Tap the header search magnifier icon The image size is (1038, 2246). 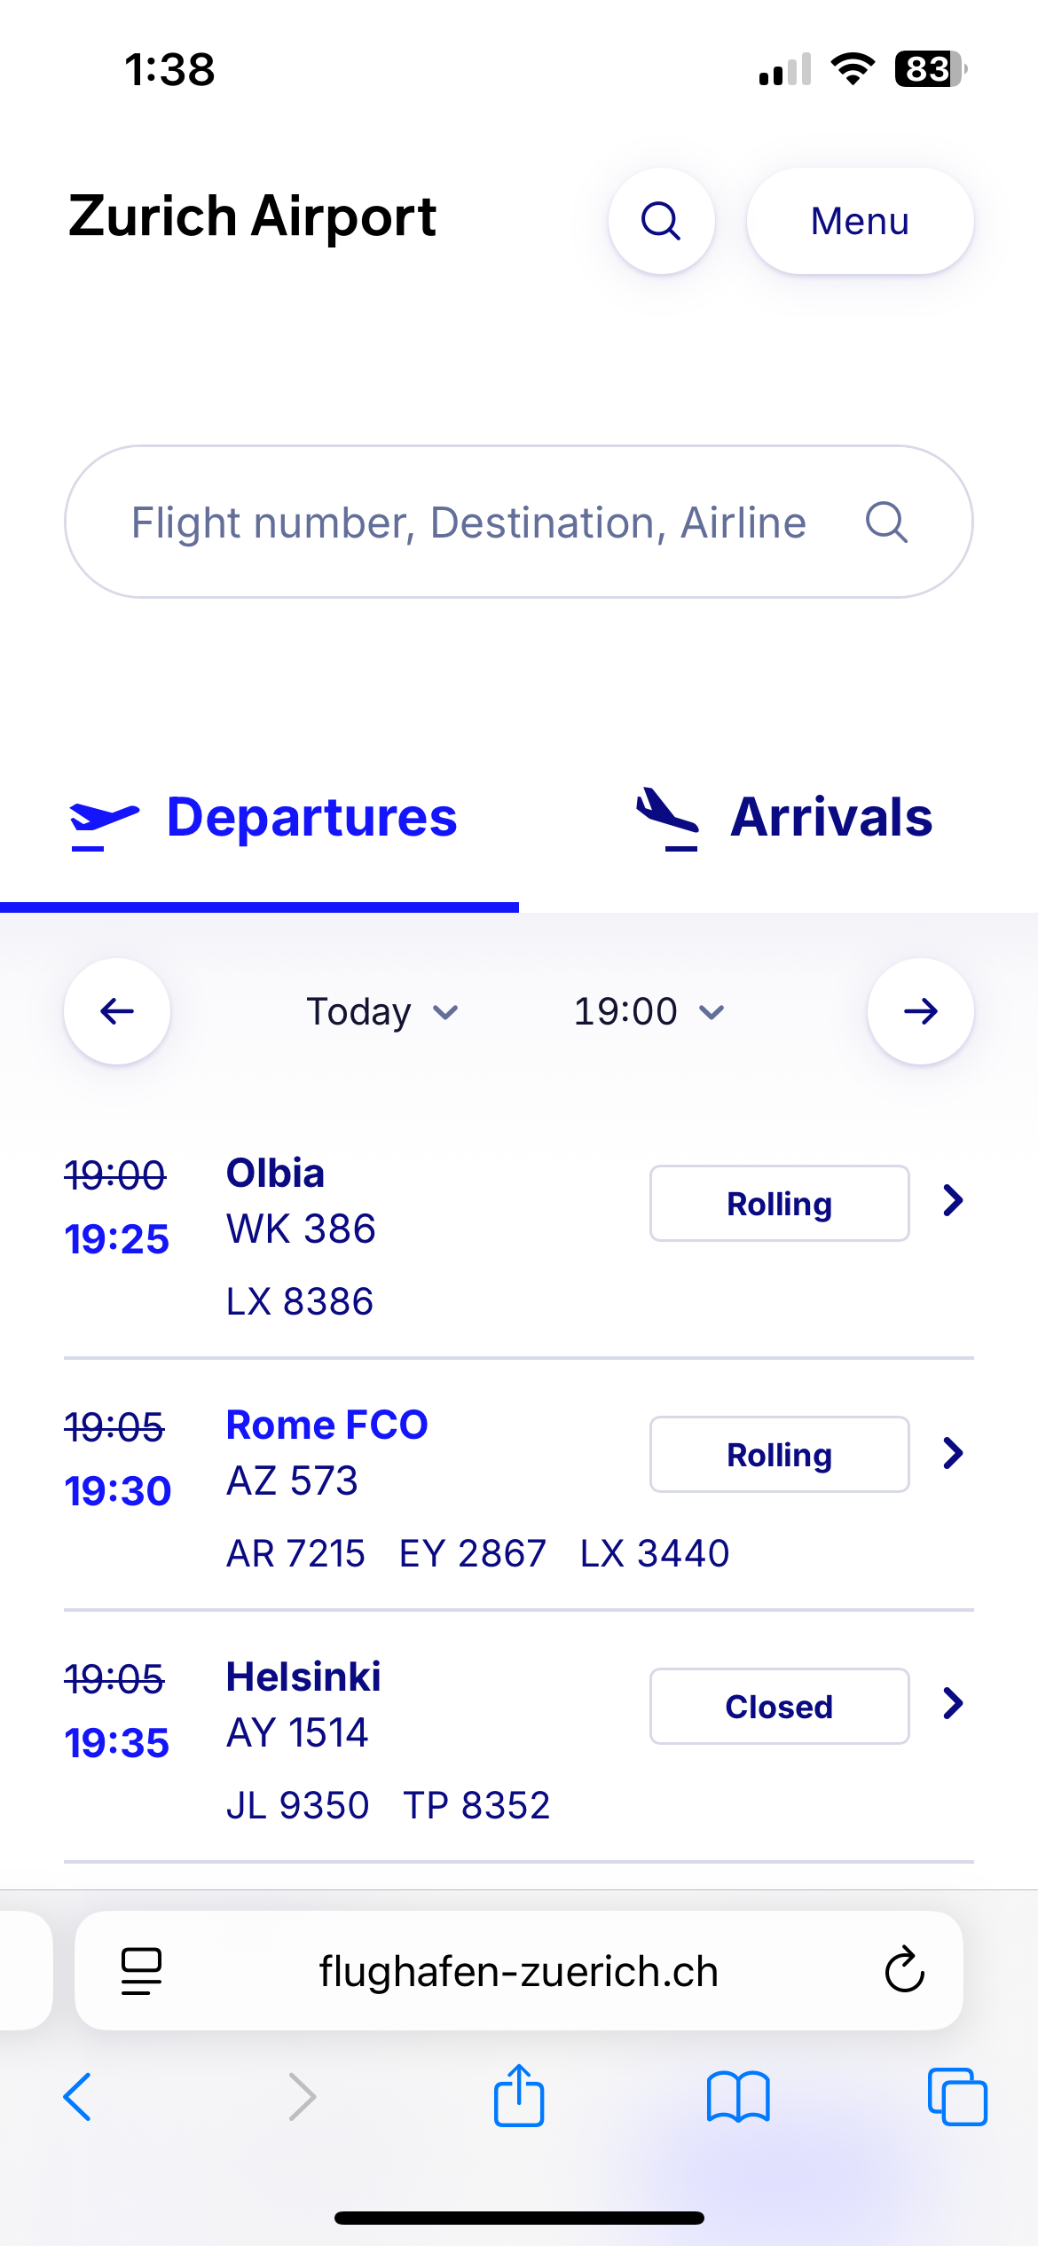(x=661, y=221)
